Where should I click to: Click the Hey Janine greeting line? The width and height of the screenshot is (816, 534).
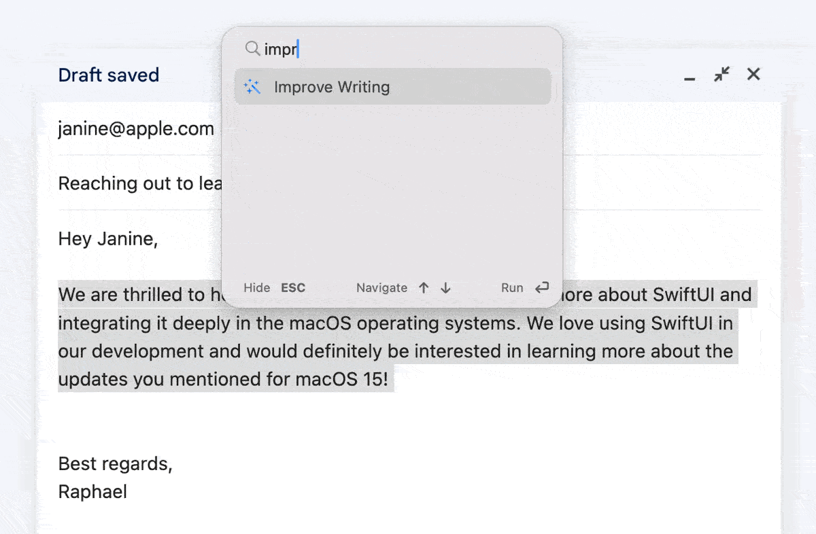click(108, 238)
